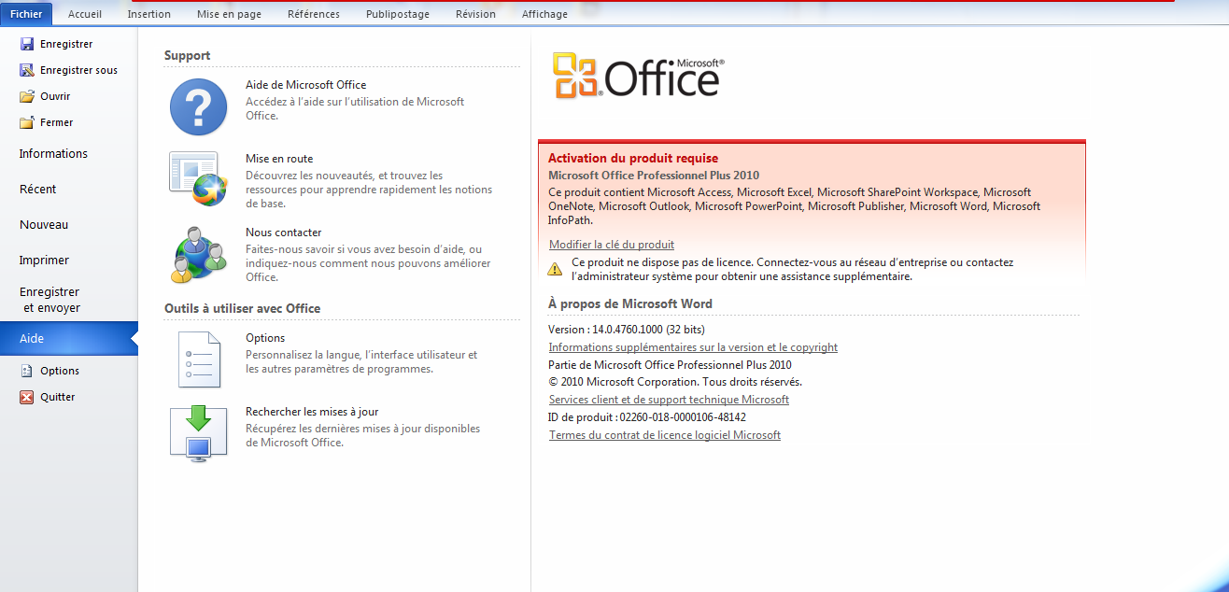The width and height of the screenshot is (1229, 592).
Task: Select the Publipostage tab
Action: coord(398,14)
